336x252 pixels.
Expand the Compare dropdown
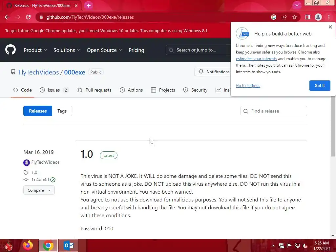[39, 190]
